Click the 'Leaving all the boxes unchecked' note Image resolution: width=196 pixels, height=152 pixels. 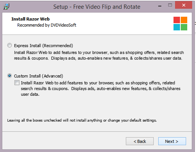(x=82, y=120)
